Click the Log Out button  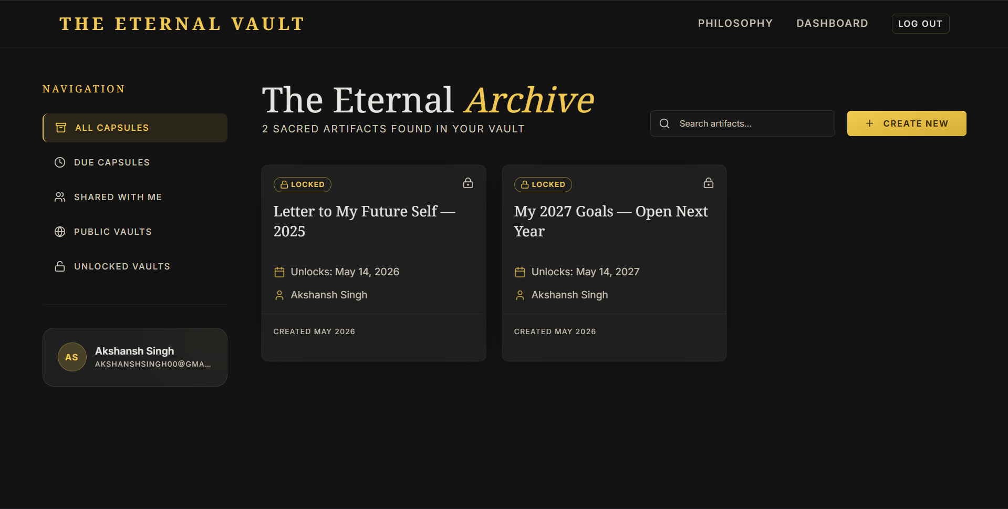920,24
